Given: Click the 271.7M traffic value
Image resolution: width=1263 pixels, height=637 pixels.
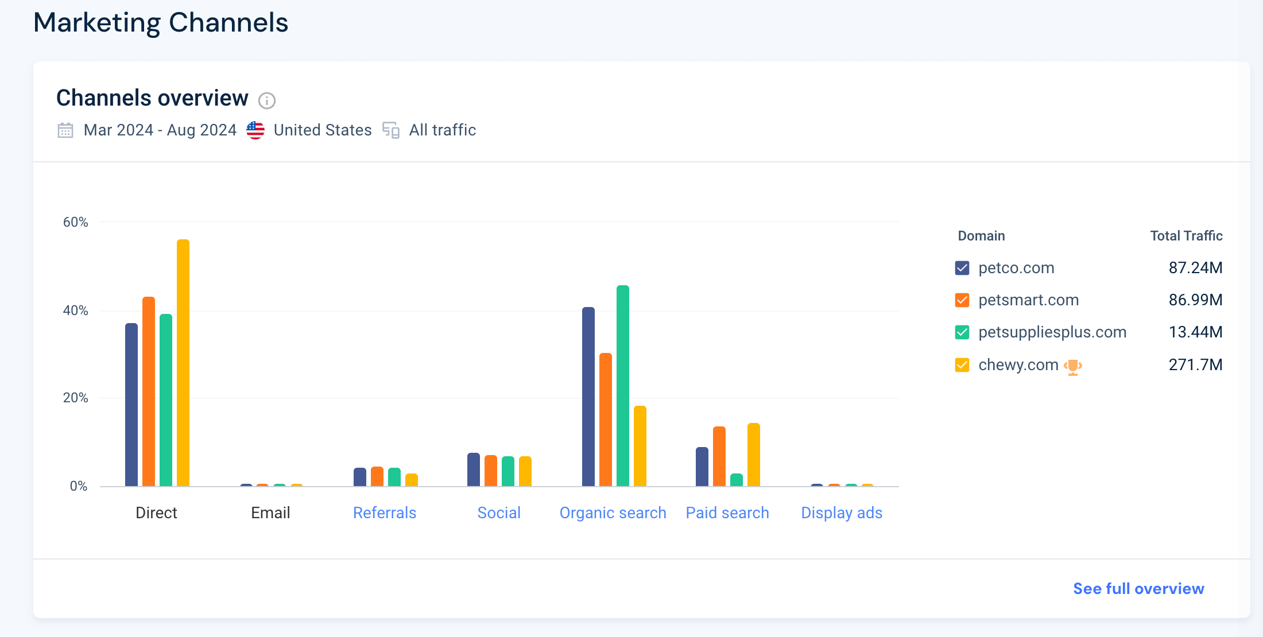Looking at the screenshot, I should [1196, 365].
